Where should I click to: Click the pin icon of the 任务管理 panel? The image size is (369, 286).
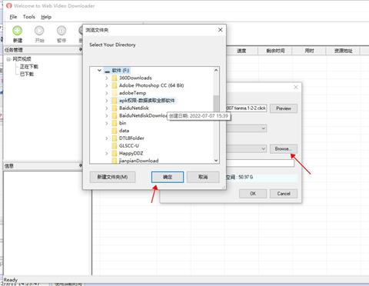pyautogui.click(x=81, y=49)
